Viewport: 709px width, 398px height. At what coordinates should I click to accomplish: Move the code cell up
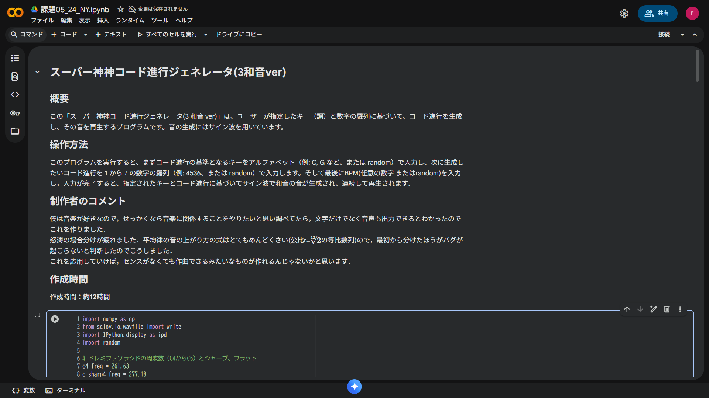[x=627, y=309]
